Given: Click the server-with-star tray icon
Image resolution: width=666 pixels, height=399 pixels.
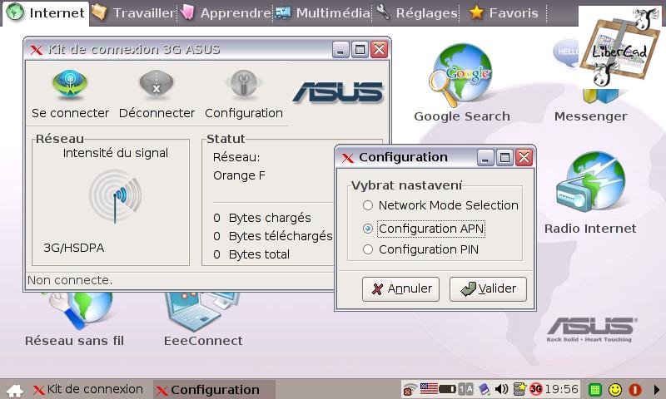Looking at the screenshot, I should [519, 389].
